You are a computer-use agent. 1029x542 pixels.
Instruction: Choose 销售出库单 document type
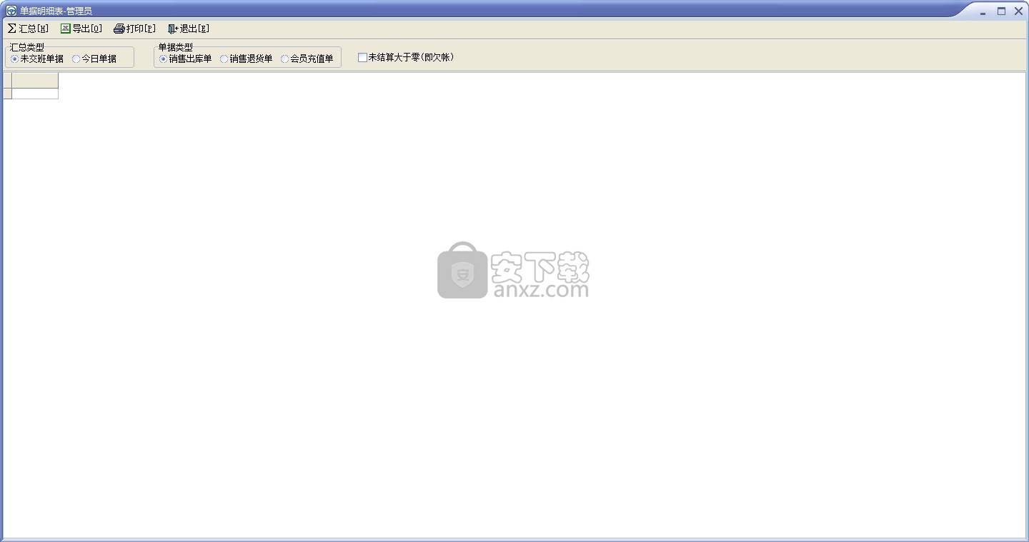click(x=186, y=59)
